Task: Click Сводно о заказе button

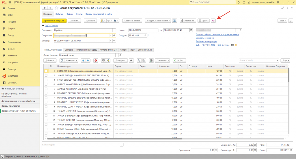Action: click(132, 21)
